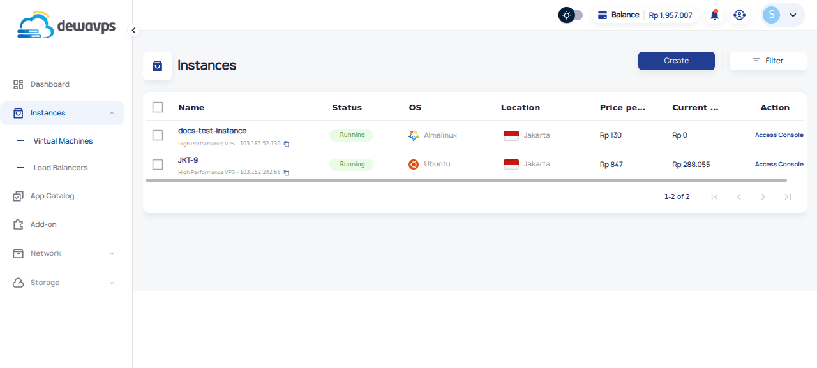The image size is (817, 368).
Task: Copy IP address of JKT-9 instance
Action: [x=287, y=173]
